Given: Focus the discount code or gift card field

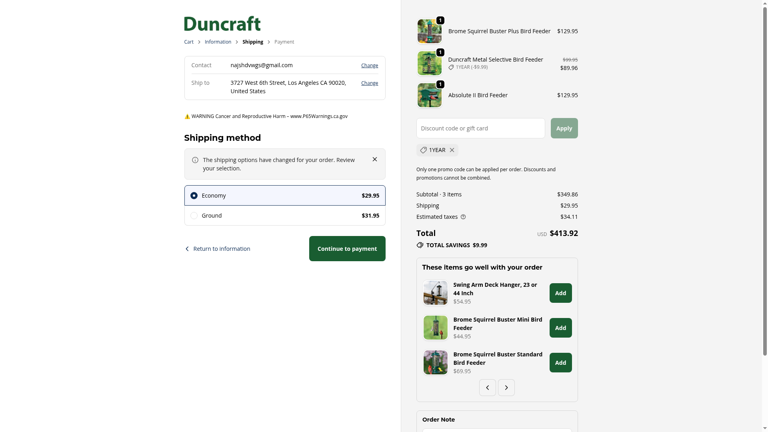Looking at the screenshot, I should tap(481, 128).
